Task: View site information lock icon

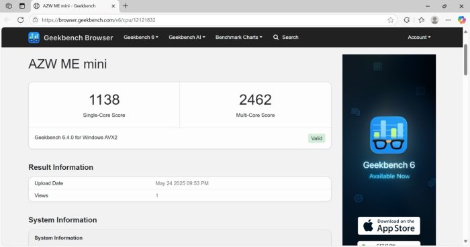Action: tap(36, 20)
